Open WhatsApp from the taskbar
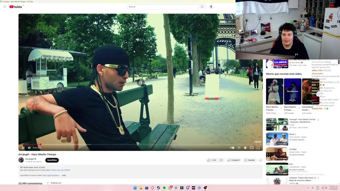The height and width of the screenshot is (191, 340). (x=170, y=188)
